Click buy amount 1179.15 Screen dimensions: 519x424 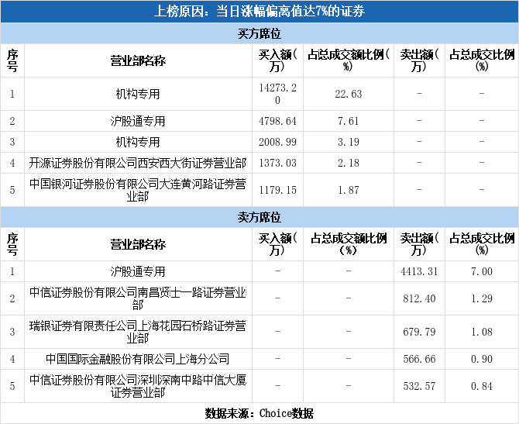[x=277, y=190]
